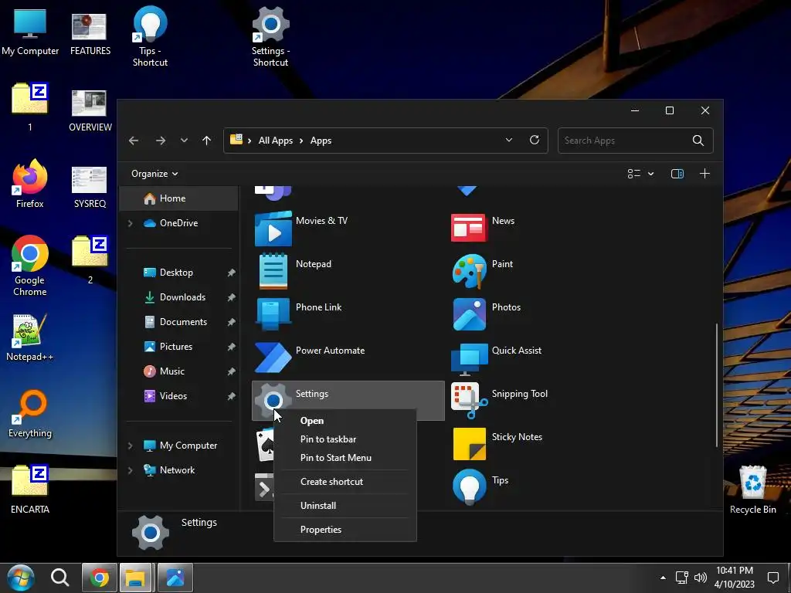Click the search magnifier in Search Apps
This screenshot has width=791, height=593.
point(698,141)
